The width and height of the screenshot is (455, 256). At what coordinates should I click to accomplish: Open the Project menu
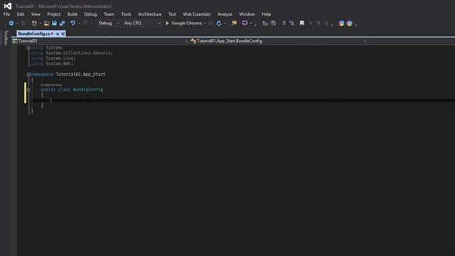[54, 14]
